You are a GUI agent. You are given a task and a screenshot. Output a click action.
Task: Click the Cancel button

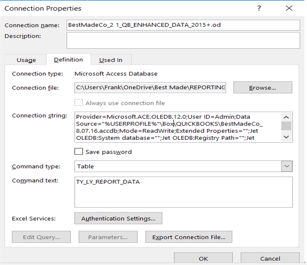(270, 258)
